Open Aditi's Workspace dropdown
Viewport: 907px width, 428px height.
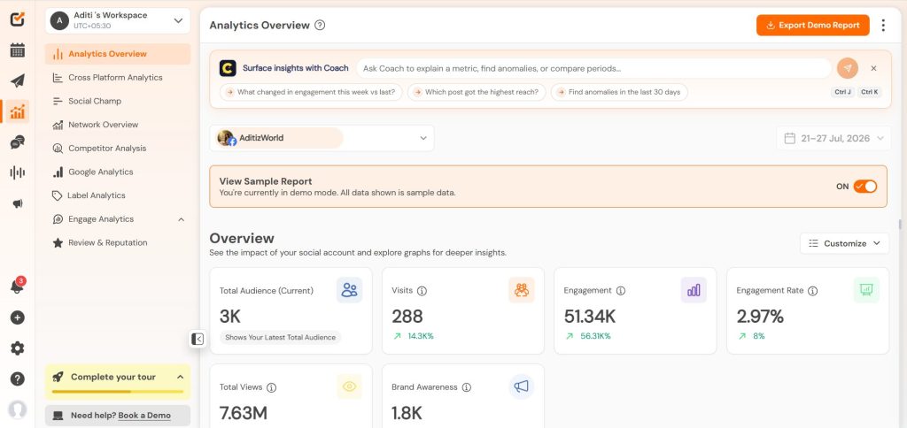pos(118,21)
